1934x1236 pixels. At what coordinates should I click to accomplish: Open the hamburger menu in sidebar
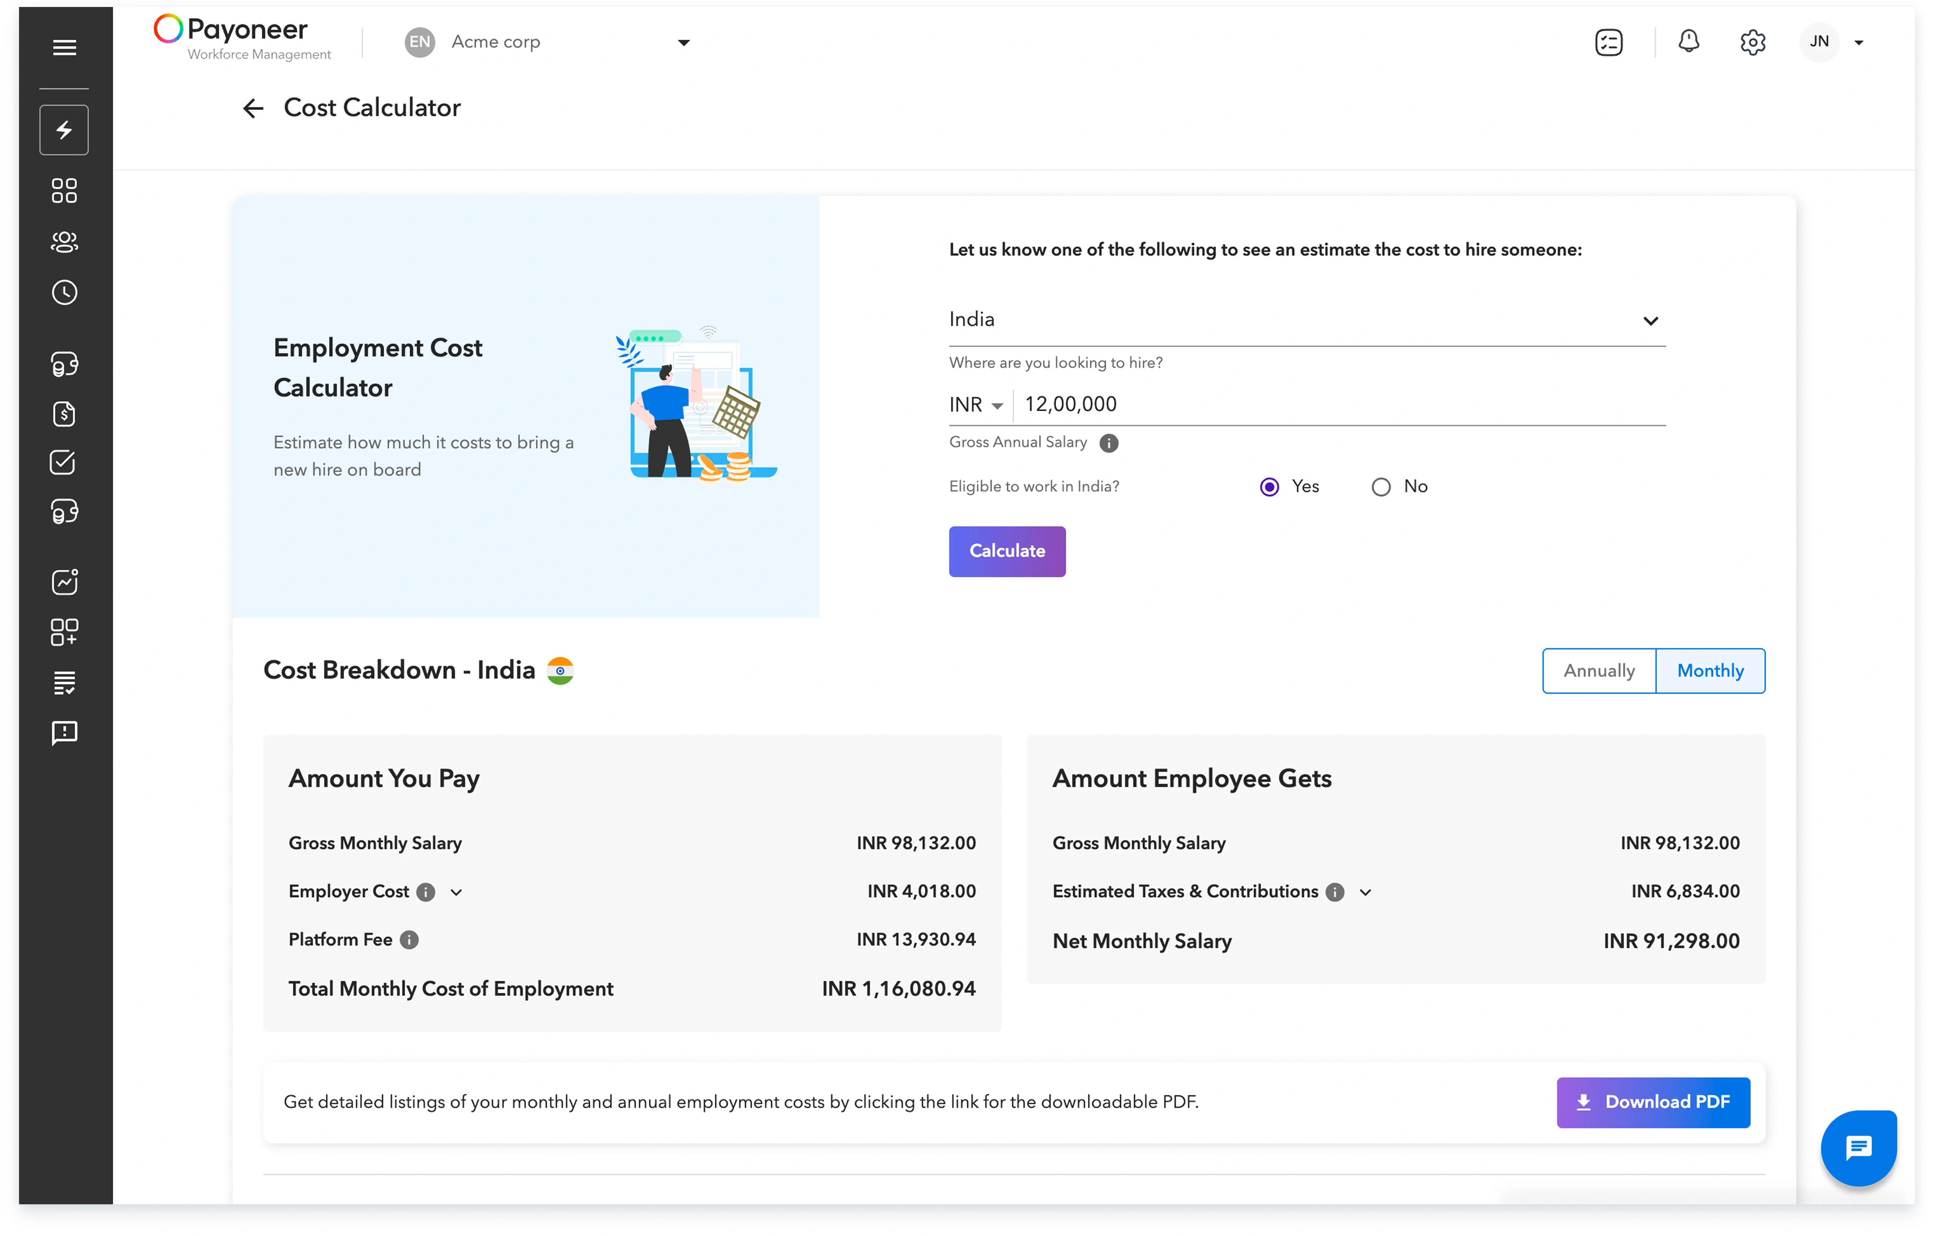(64, 47)
